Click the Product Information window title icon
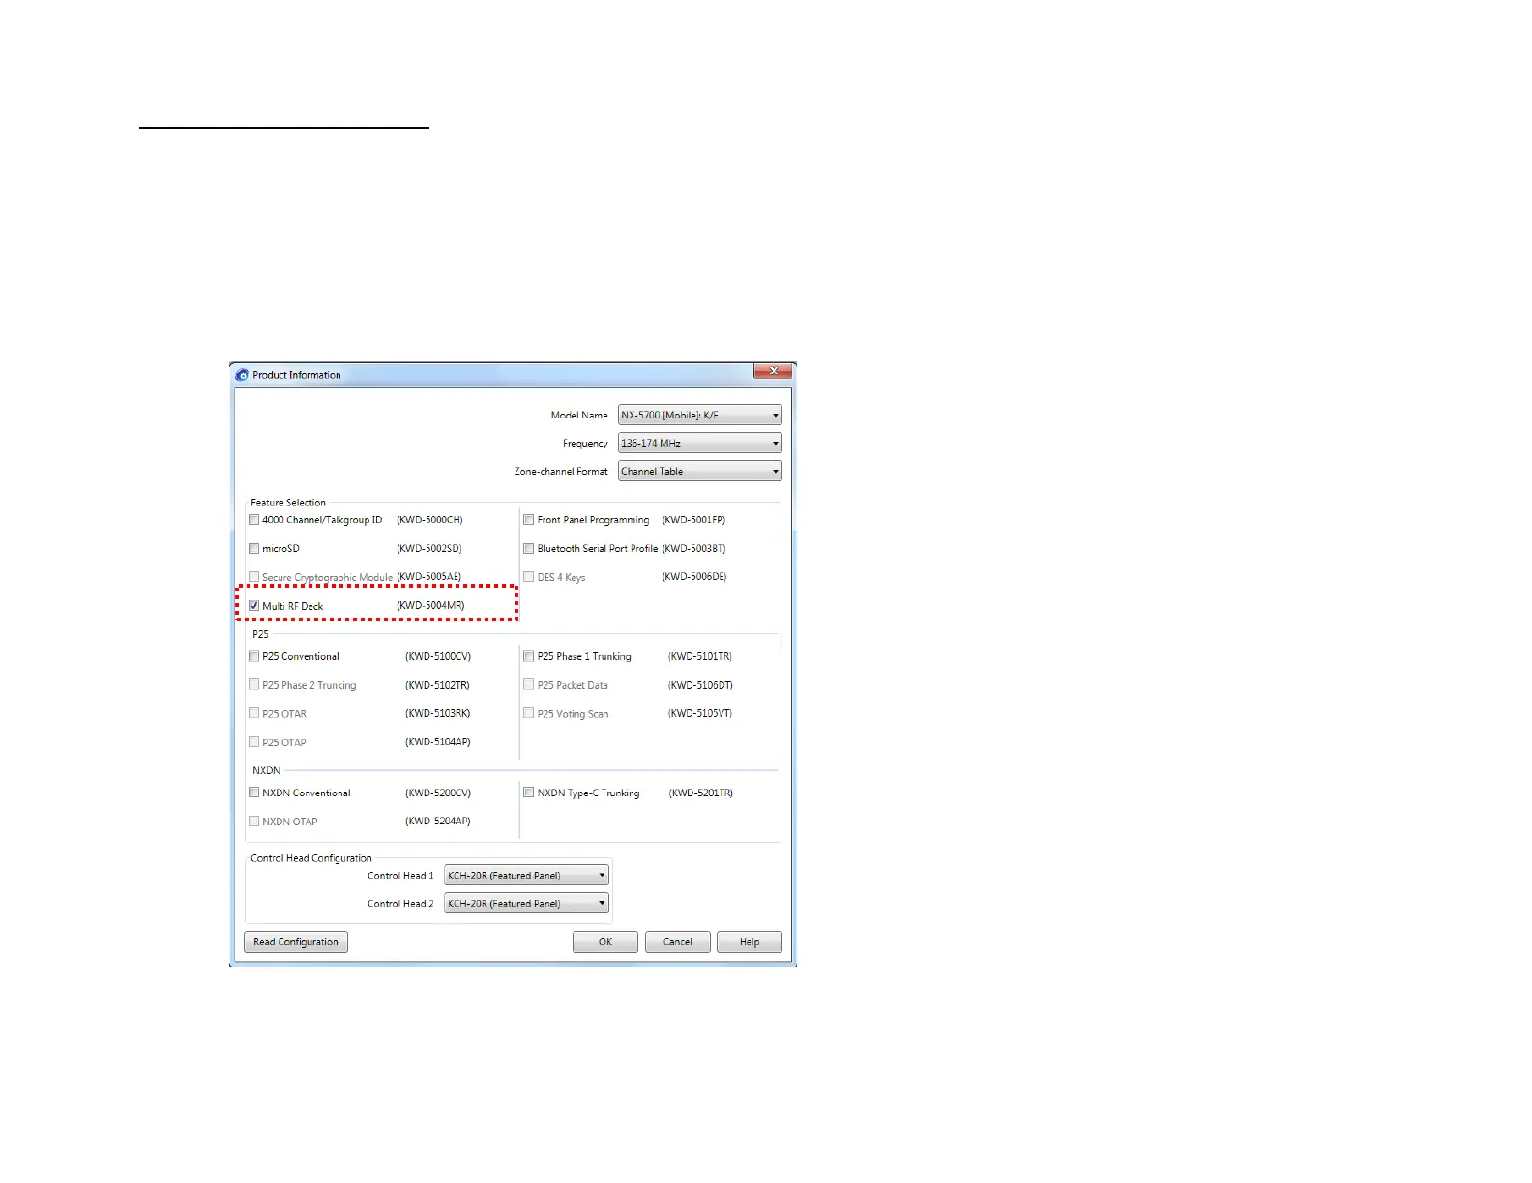Viewport: 1532px width, 1183px height. (x=242, y=375)
